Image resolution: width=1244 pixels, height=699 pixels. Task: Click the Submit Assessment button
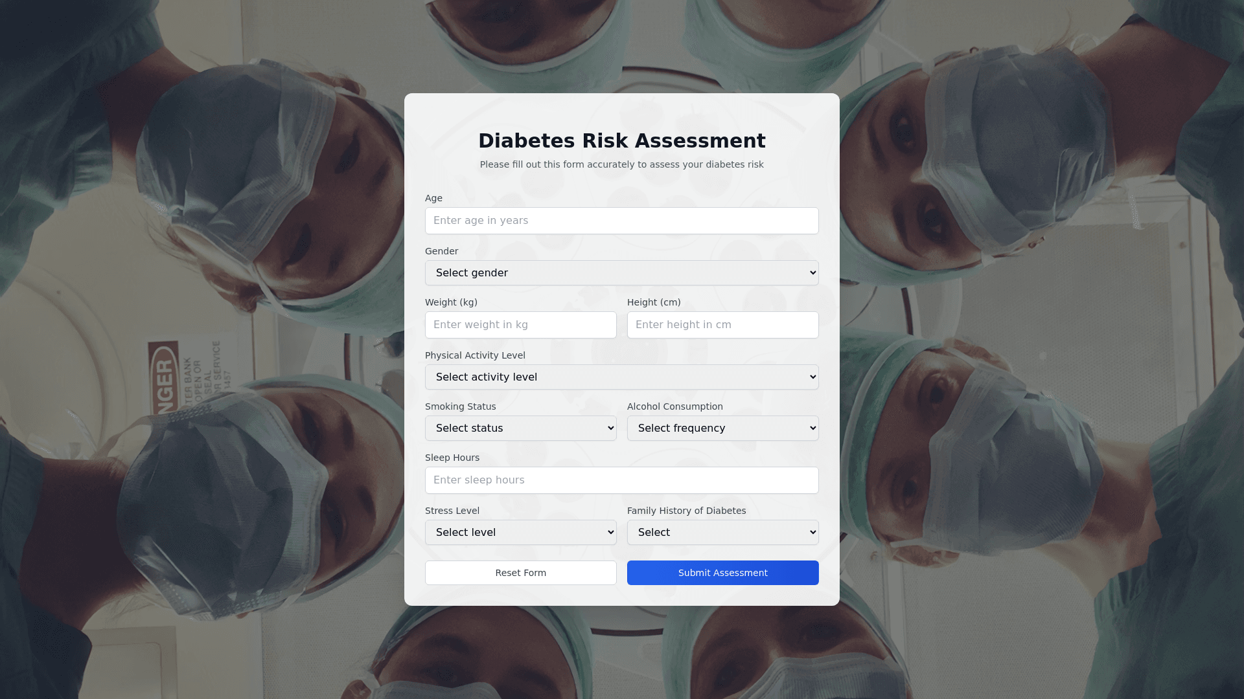723,573
